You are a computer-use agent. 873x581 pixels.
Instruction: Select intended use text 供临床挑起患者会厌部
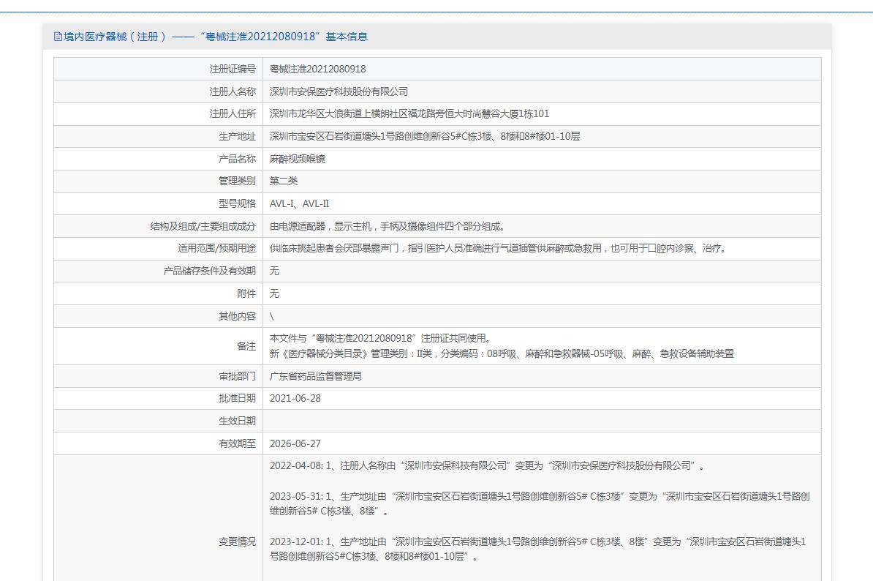point(499,249)
